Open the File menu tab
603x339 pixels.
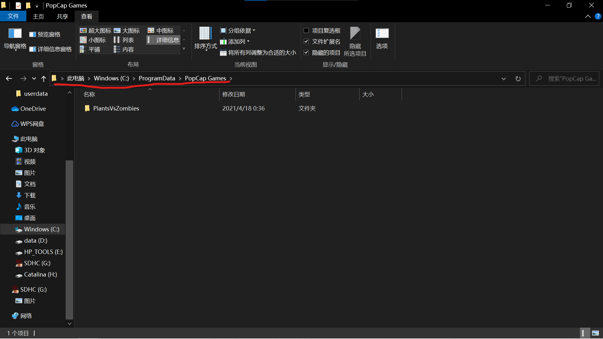[x=13, y=16]
